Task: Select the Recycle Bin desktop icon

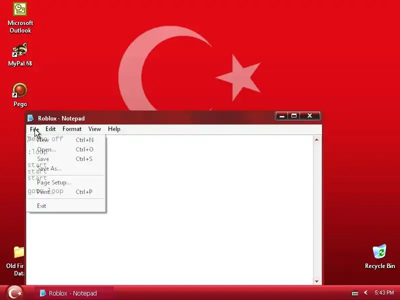Action: point(380,256)
